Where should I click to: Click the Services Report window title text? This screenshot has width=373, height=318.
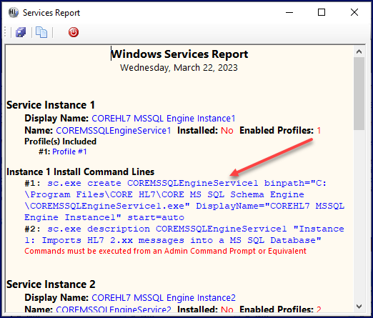coord(51,13)
